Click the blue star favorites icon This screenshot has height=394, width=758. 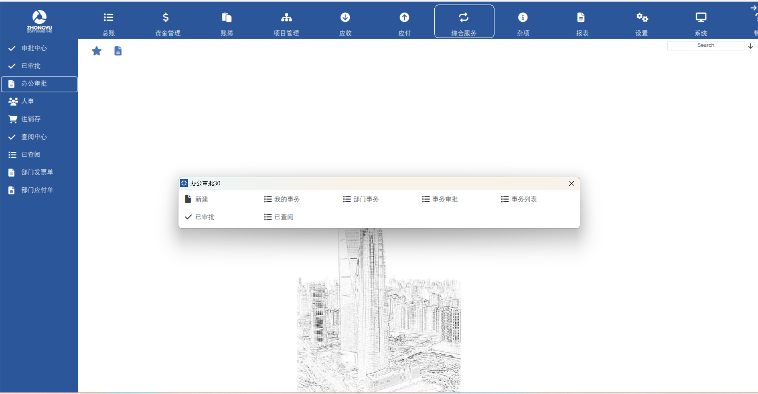click(x=97, y=51)
